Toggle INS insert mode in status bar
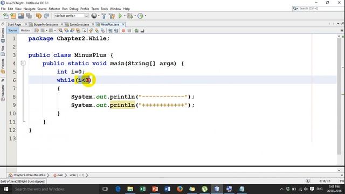Screen dimensions: 345x194 coord(342,181)
